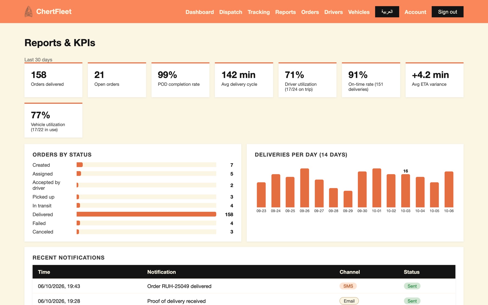Click the 'Accepted by driver' status label
The height and width of the screenshot is (305, 488).
pyautogui.click(x=46, y=185)
